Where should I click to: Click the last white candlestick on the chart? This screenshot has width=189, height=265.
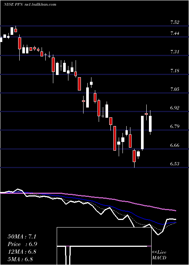coord(150,123)
